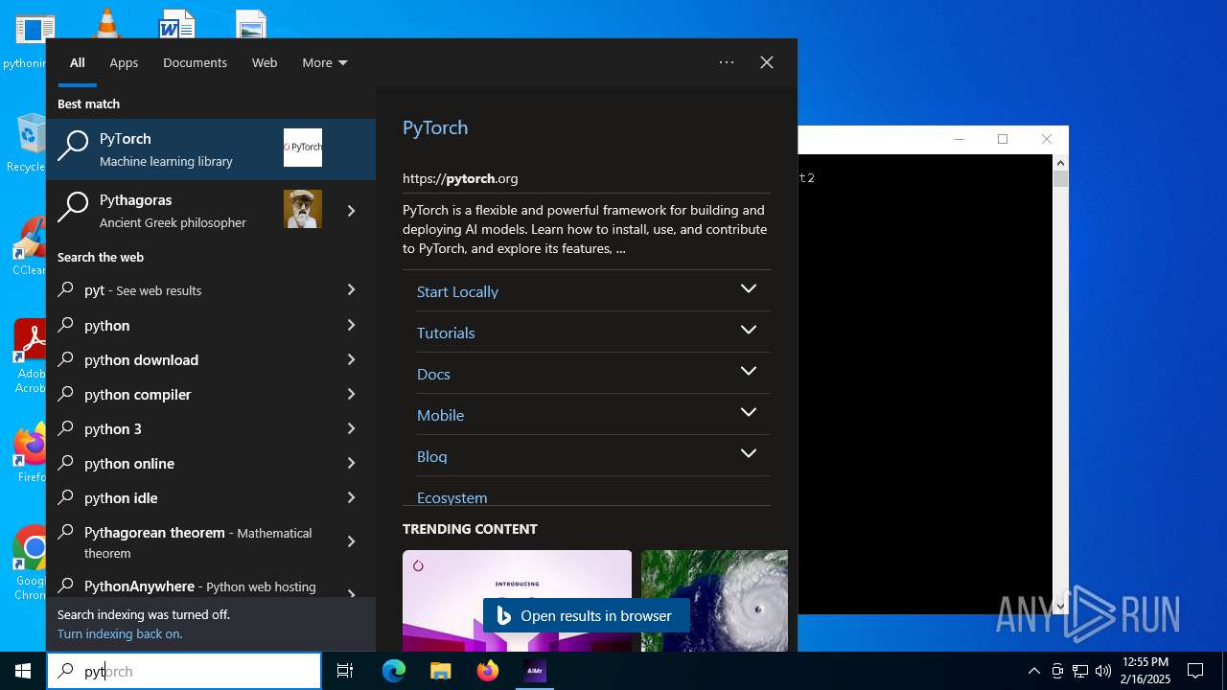Image resolution: width=1227 pixels, height=690 pixels.
Task: Open the 'Introducing' trending content card
Action: tap(517, 600)
